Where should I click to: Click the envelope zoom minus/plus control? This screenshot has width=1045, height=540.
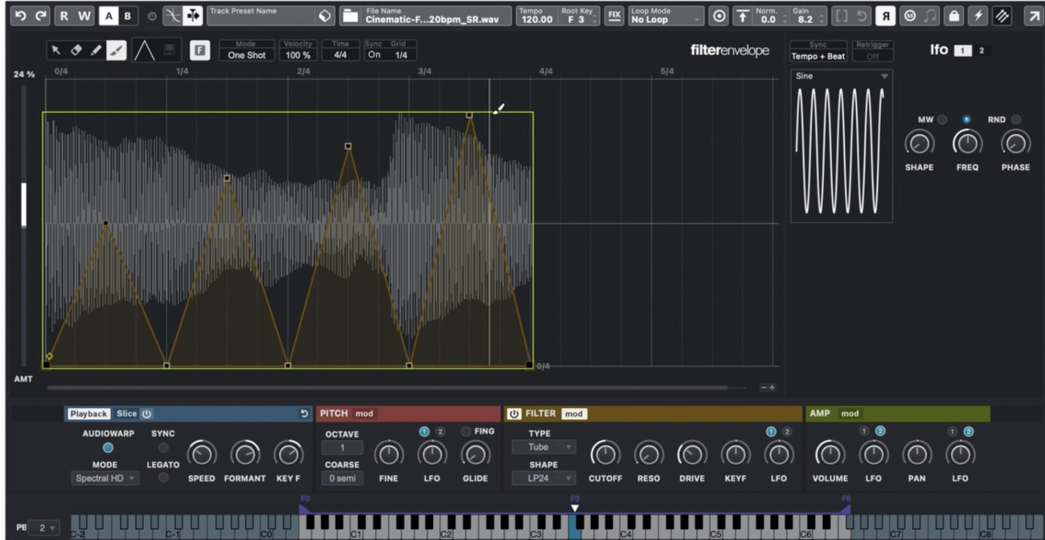[767, 387]
